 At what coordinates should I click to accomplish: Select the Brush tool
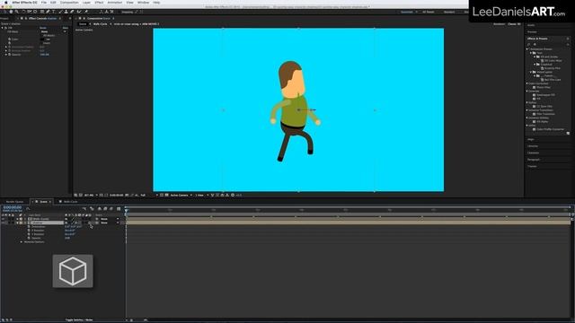60,12
